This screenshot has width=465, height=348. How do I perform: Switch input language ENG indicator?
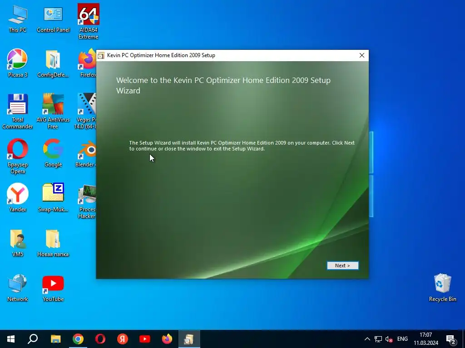point(402,339)
